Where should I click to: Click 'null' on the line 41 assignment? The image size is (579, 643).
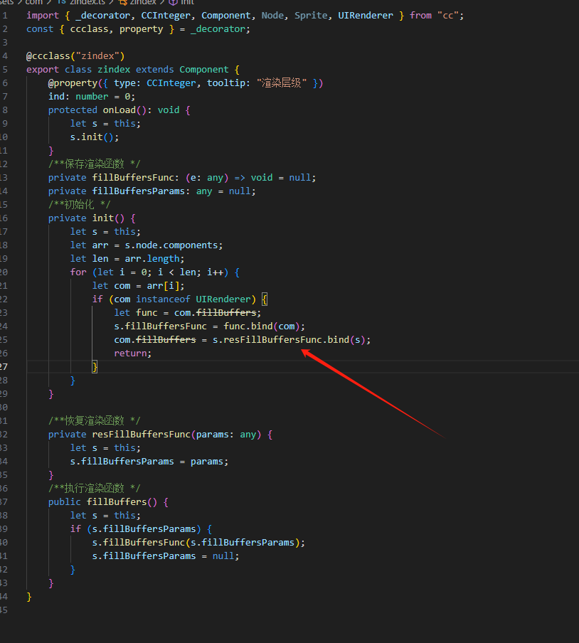click(223, 556)
